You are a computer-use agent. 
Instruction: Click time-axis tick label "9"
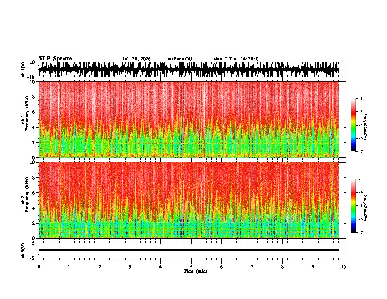pos(313,267)
